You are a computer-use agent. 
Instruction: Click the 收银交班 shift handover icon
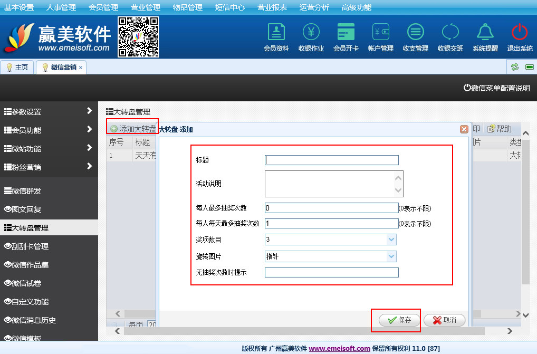pos(450,33)
